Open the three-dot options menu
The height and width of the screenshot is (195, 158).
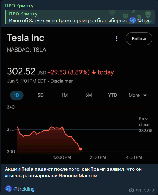[116, 39]
